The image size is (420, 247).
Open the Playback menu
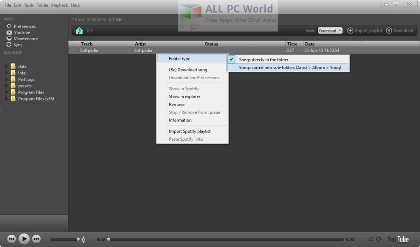[x=59, y=5]
